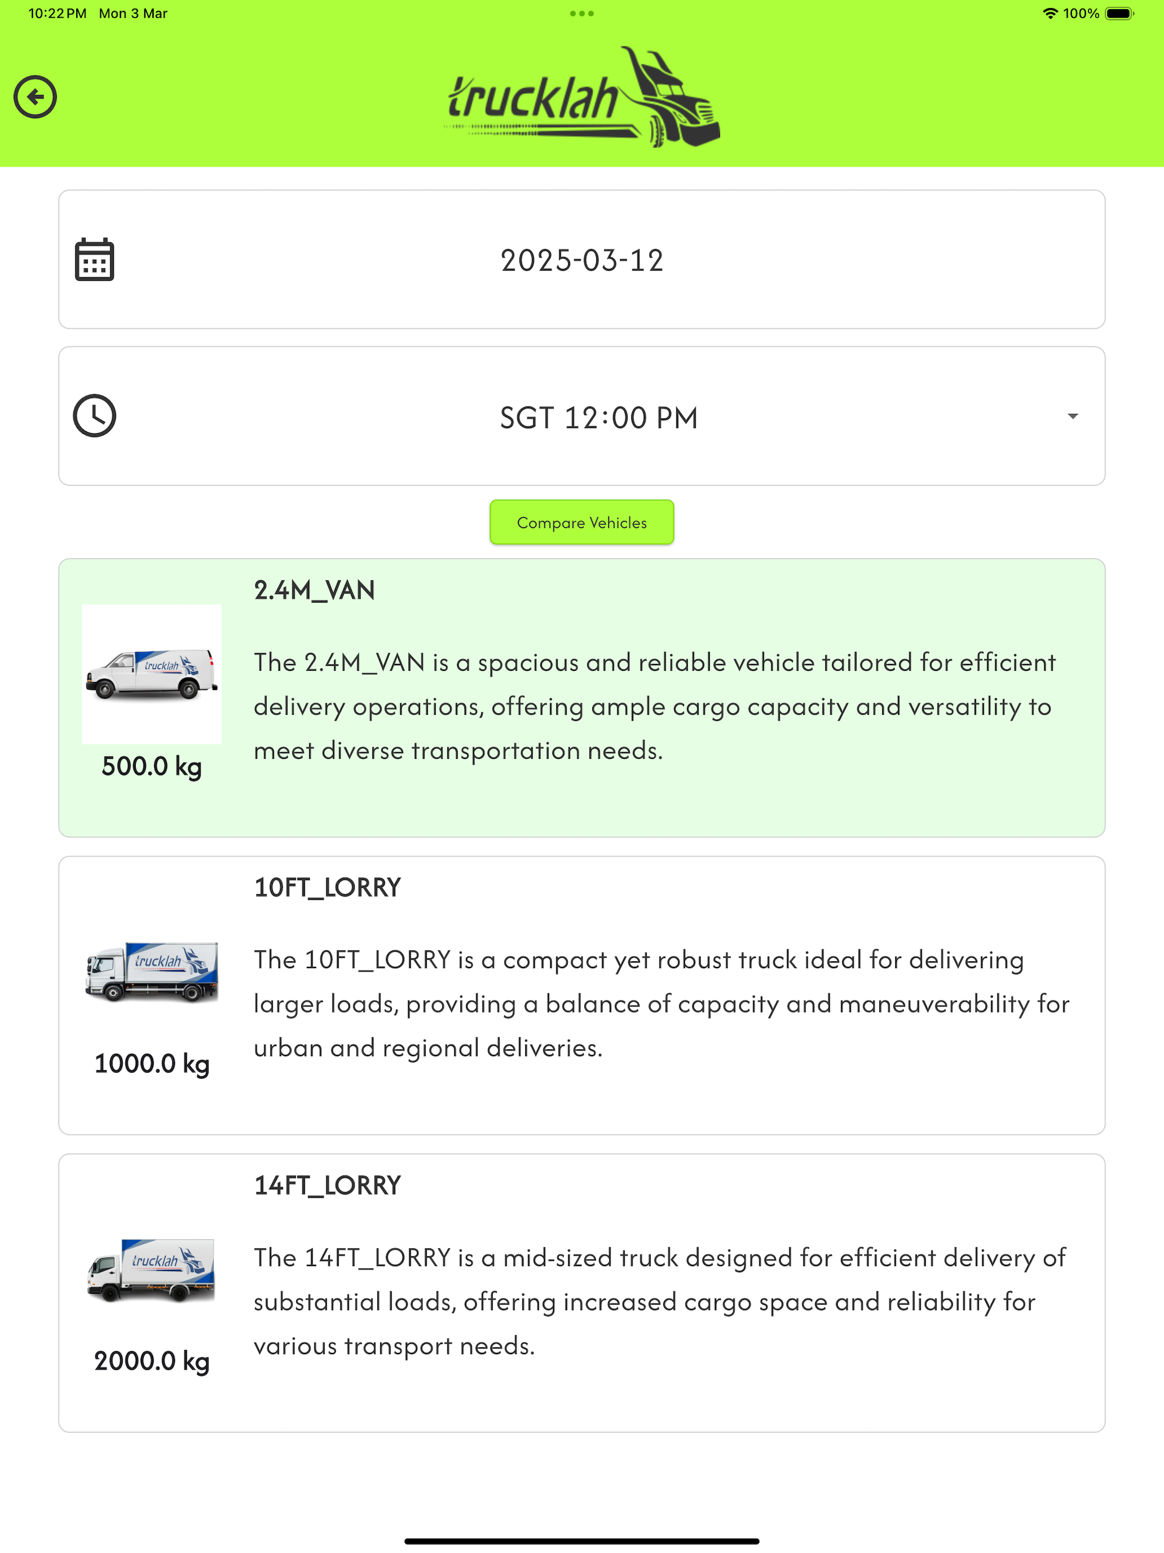
Task: Tap the 10FT_LORRY title text
Action: pyautogui.click(x=327, y=888)
